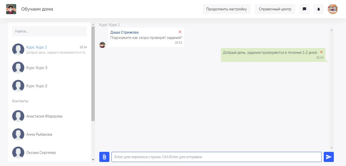
Task: Click the contact list scrollbar up arrow
Action: pos(93,25)
